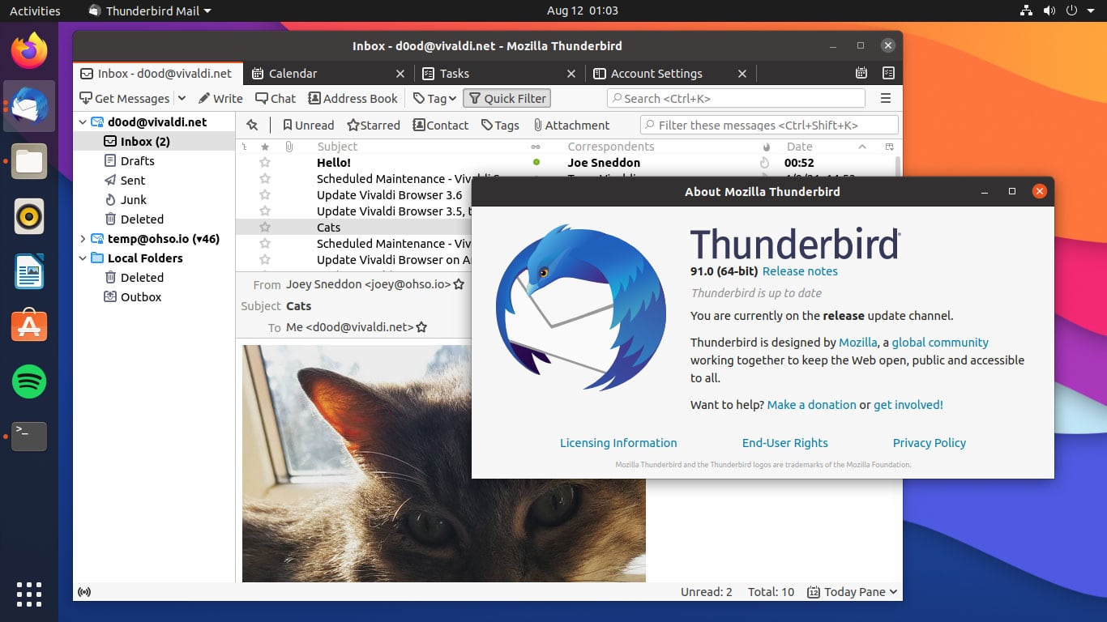Filter messages by Tags

tap(500, 126)
